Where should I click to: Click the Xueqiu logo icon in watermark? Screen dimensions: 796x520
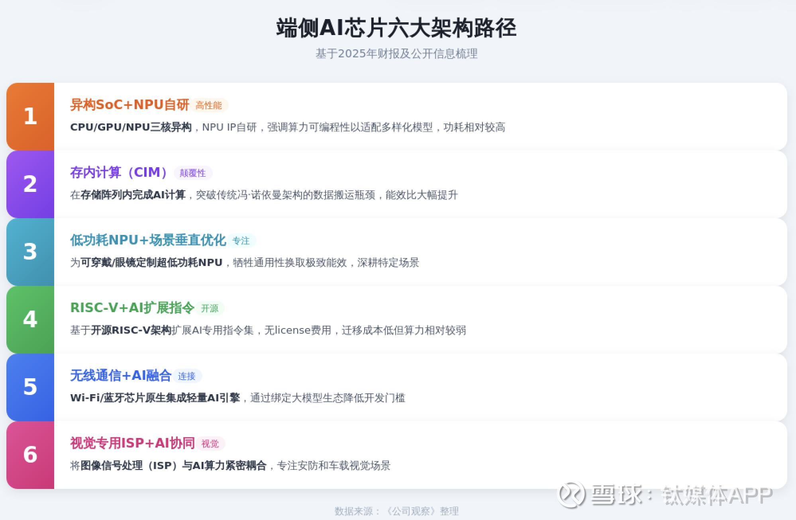571,495
